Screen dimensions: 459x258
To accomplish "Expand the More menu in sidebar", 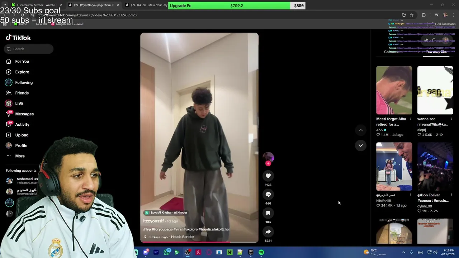I will (15, 156).
